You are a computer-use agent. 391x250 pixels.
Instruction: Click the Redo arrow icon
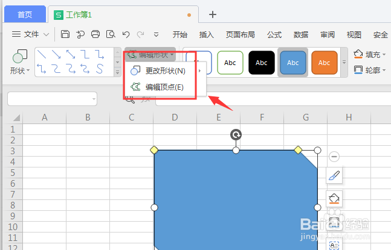141,34
